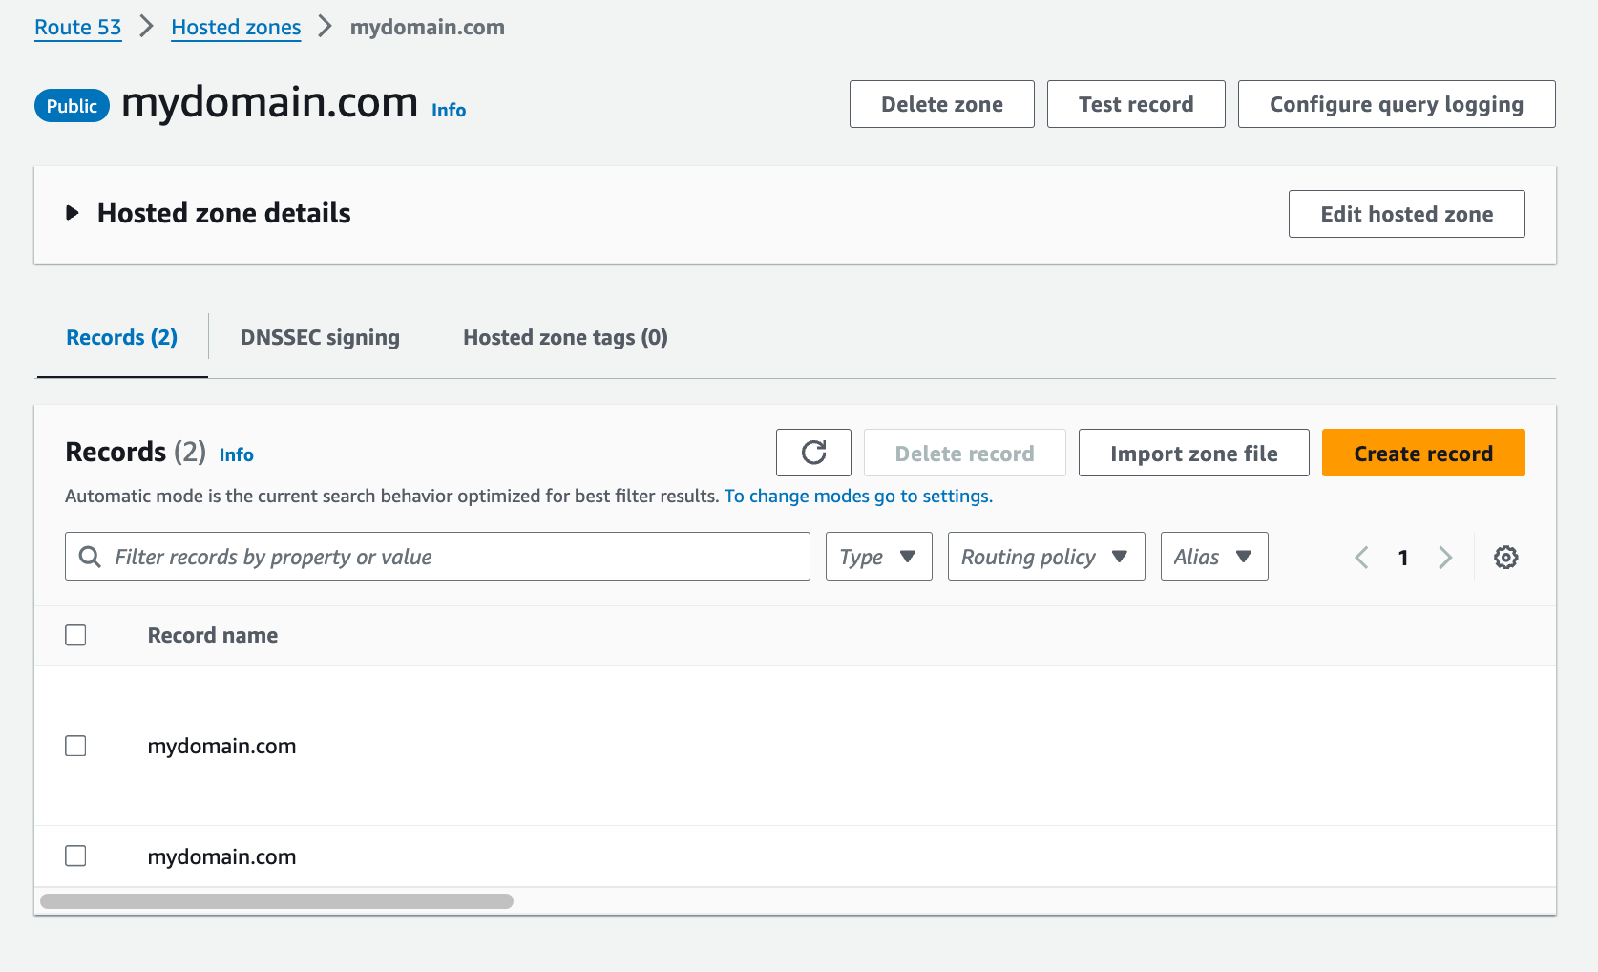Go to previous page arrow
The width and height of the screenshot is (1598, 972).
[1362, 558]
